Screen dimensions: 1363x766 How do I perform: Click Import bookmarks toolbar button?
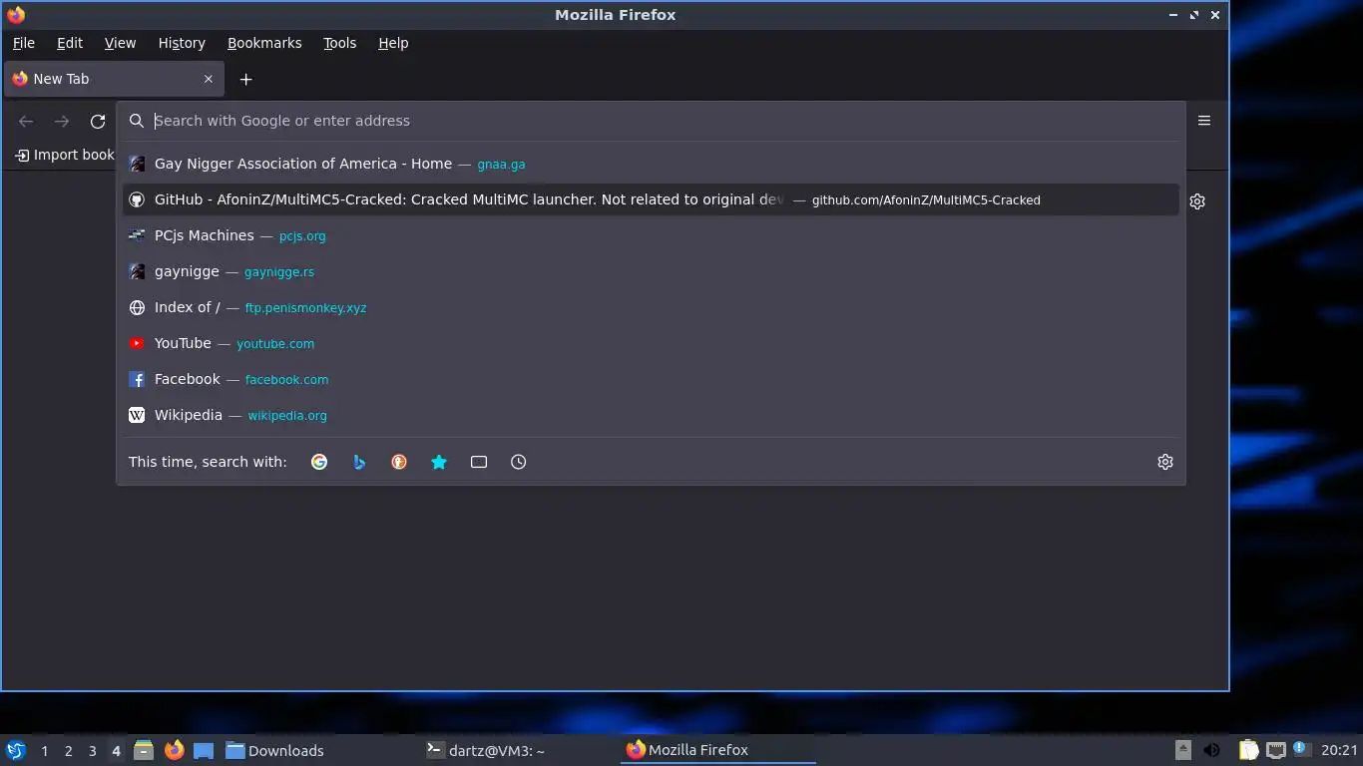(65, 155)
